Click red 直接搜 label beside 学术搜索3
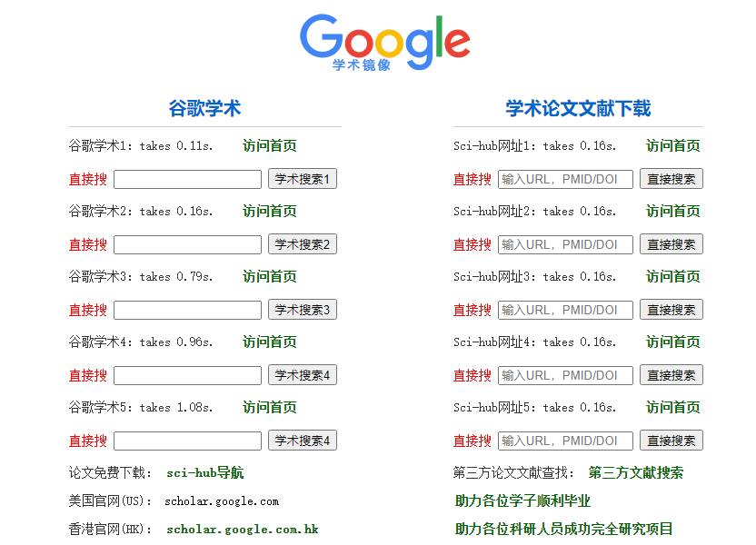Image resolution: width=756 pixels, height=545 pixels. coord(88,311)
